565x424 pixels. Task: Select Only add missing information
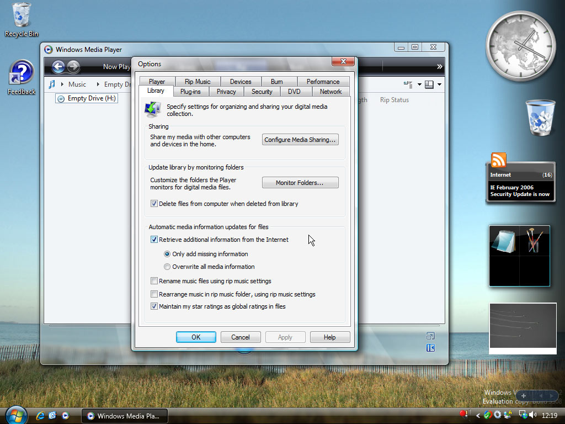167,254
